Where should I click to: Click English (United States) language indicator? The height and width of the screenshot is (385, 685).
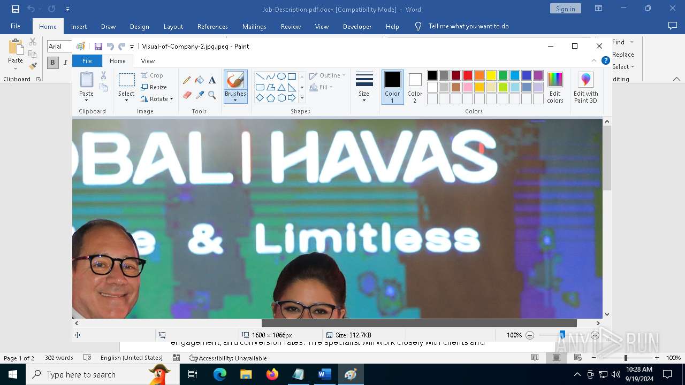pos(132,358)
